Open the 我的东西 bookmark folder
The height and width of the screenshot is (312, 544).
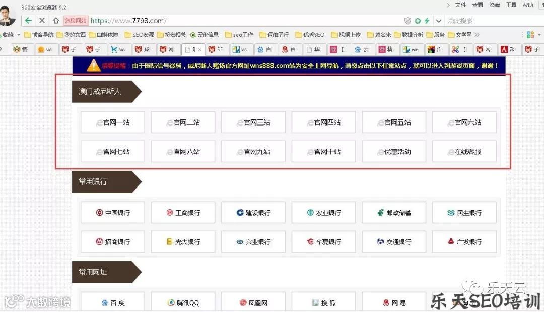(71, 35)
